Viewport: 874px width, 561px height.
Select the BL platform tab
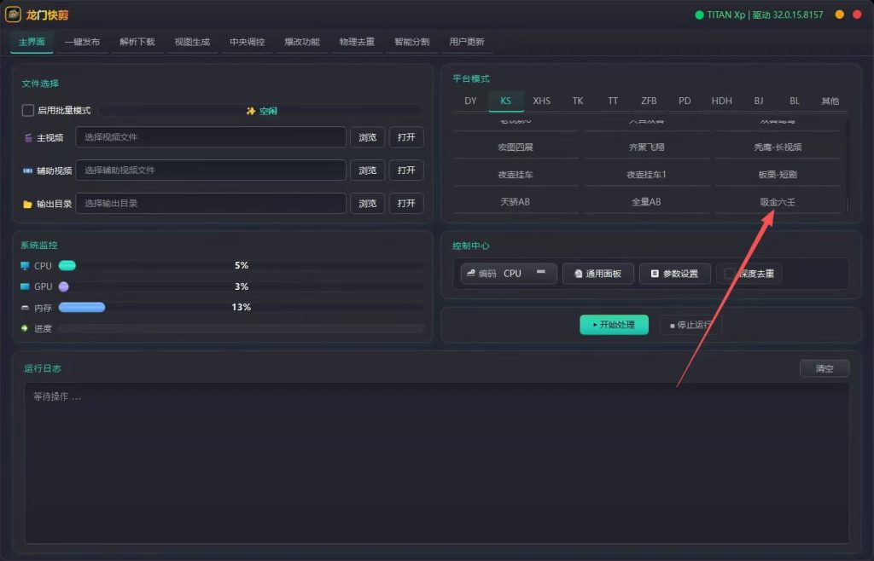click(x=795, y=101)
